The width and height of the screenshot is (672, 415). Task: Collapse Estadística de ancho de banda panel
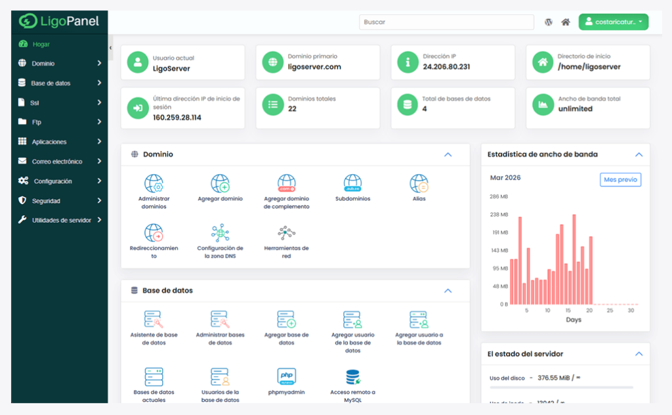[x=639, y=155]
